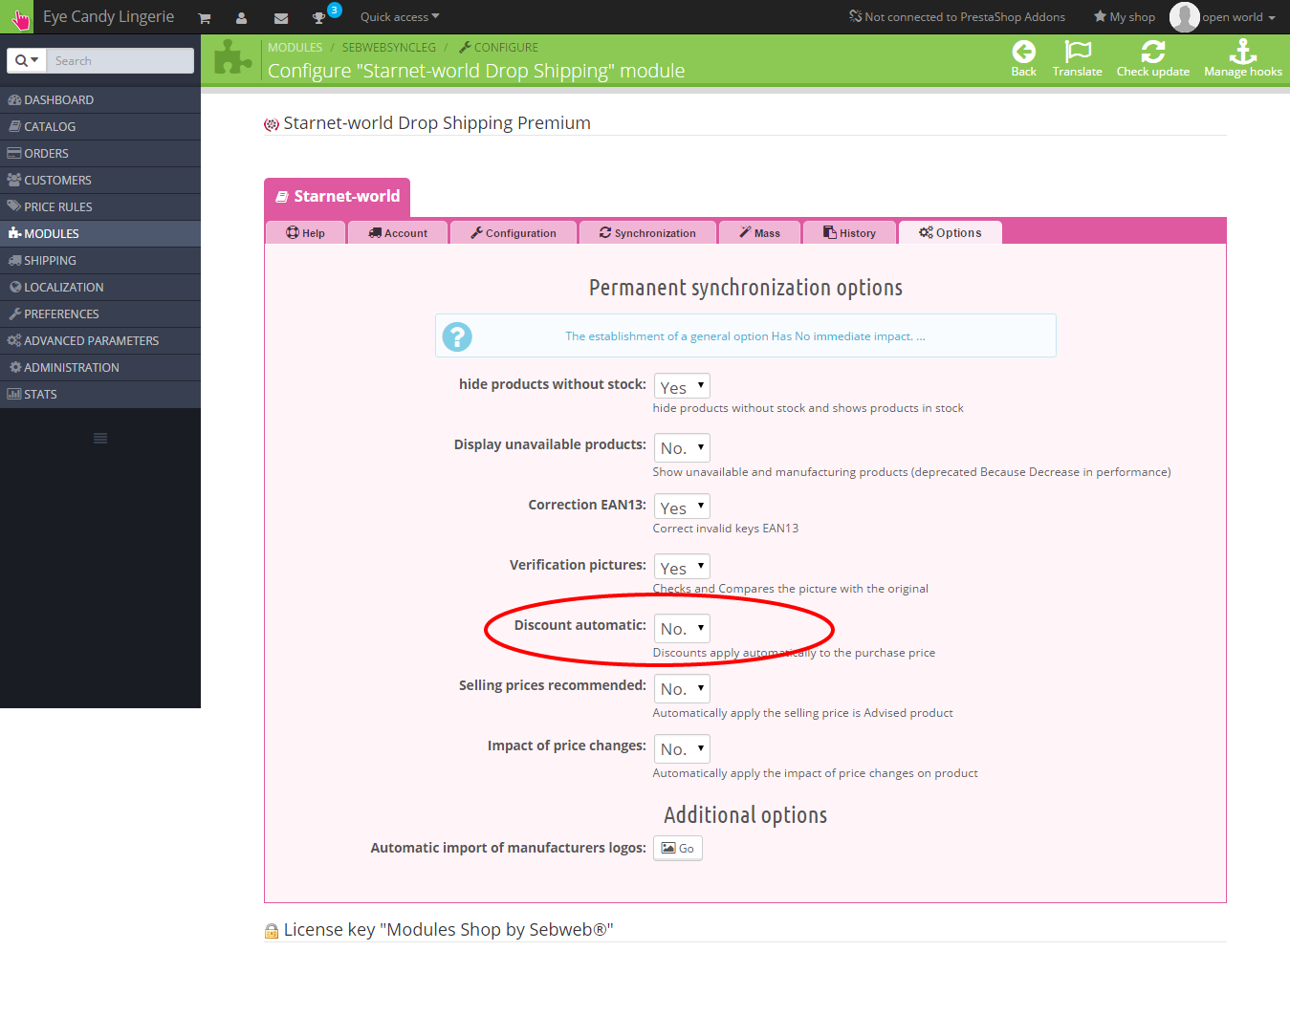
Task: Click Go button for manufacturers logos import
Action: click(x=678, y=848)
